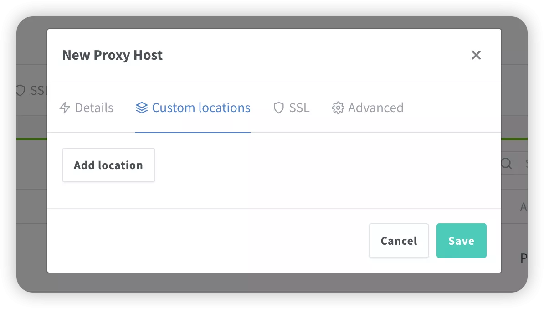
Task: Click the stacked layers icon for Custom locations
Action: pyautogui.click(x=142, y=108)
